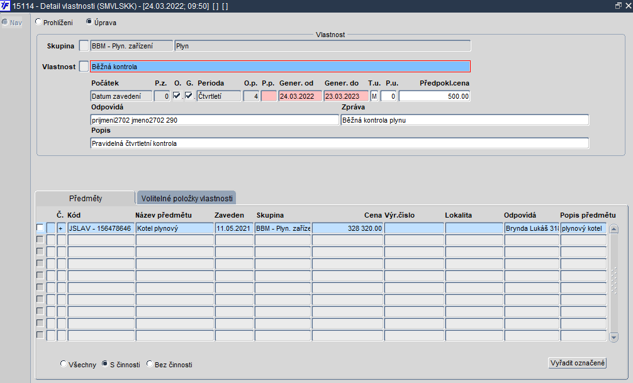Click the empty pink P.p. field
The height and width of the screenshot is (383, 633).
coord(269,96)
